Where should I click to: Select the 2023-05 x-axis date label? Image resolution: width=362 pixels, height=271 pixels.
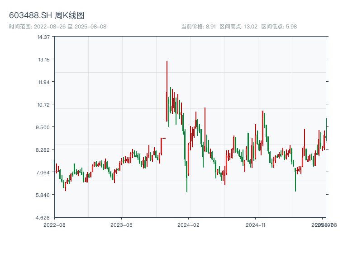[121, 224]
